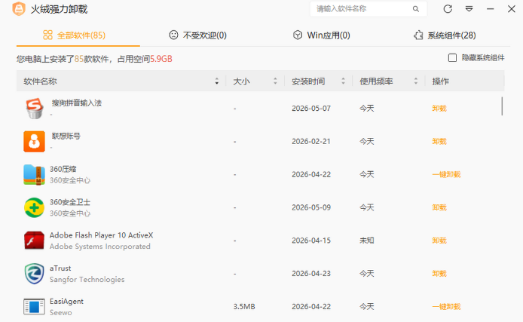Image resolution: width=523 pixels, height=322 pixels.
Task: Click install date 2026-04-23
Action: click(x=311, y=274)
